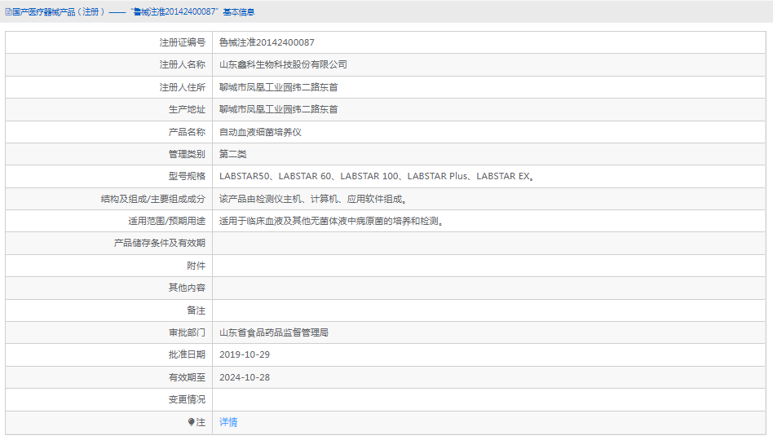Click the 第二类 management class value
Image resolution: width=773 pixels, height=440 pixels.
click(x=232, y=154)
